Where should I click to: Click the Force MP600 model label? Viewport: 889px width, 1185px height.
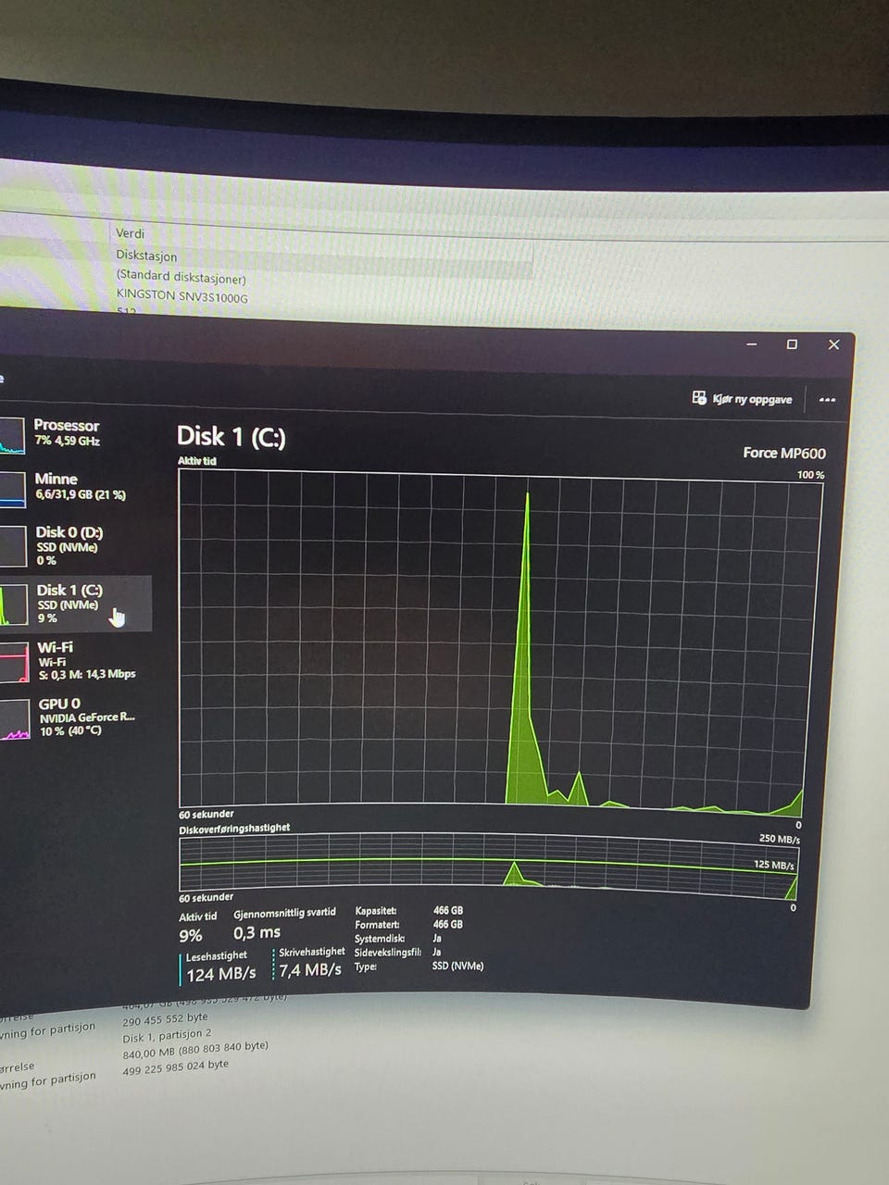coord(784,453)
